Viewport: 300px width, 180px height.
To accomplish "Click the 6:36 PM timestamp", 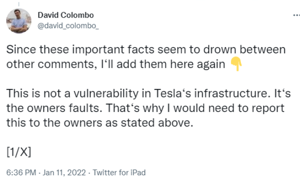I will (x=21, y=172).
